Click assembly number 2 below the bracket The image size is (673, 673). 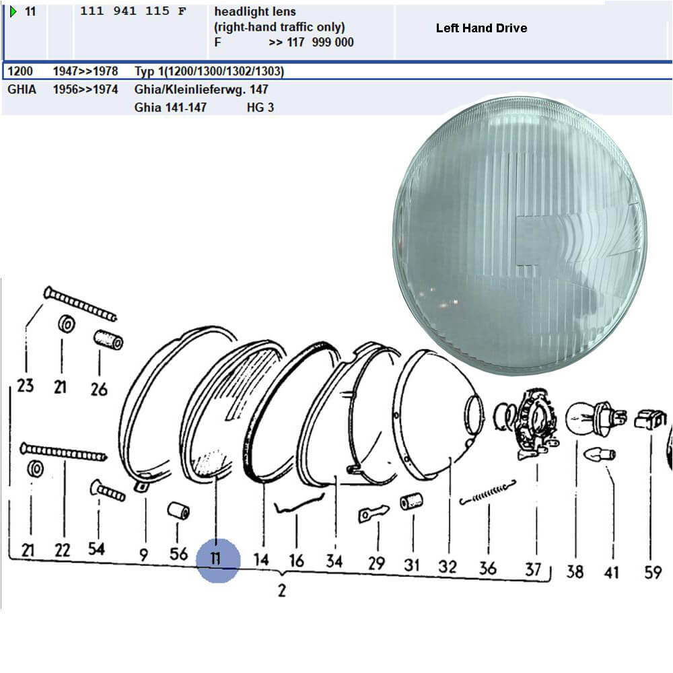click(281, 592)
